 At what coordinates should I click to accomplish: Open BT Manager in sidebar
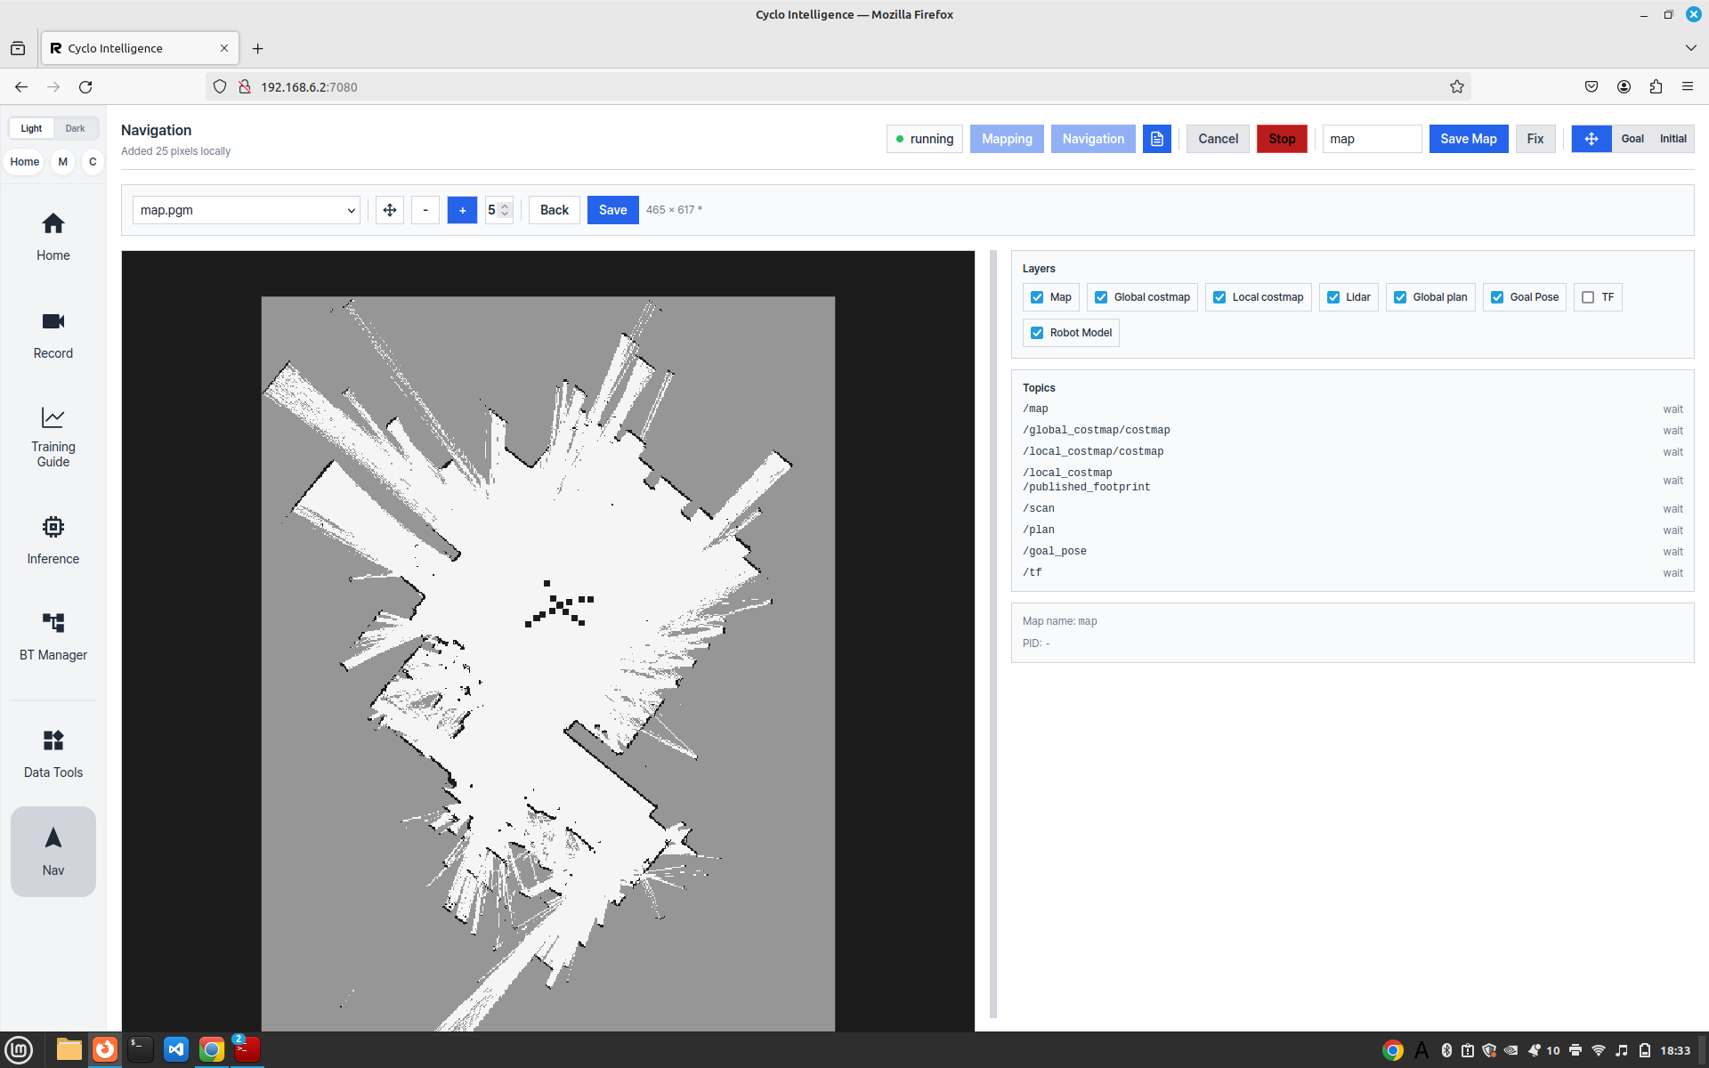(x=53, y=636)
